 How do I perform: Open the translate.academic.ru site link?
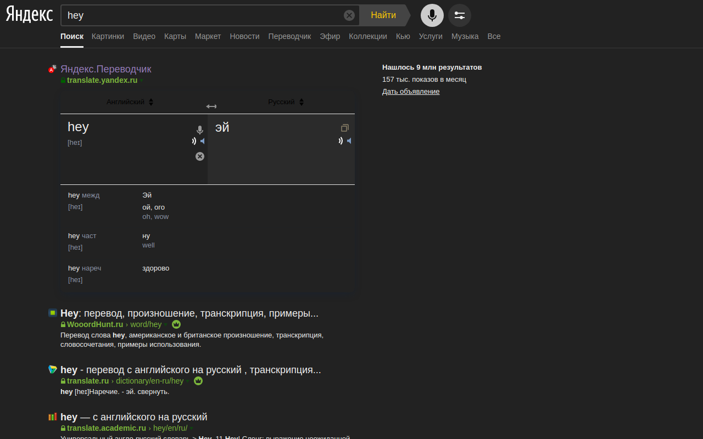point(107,428)
